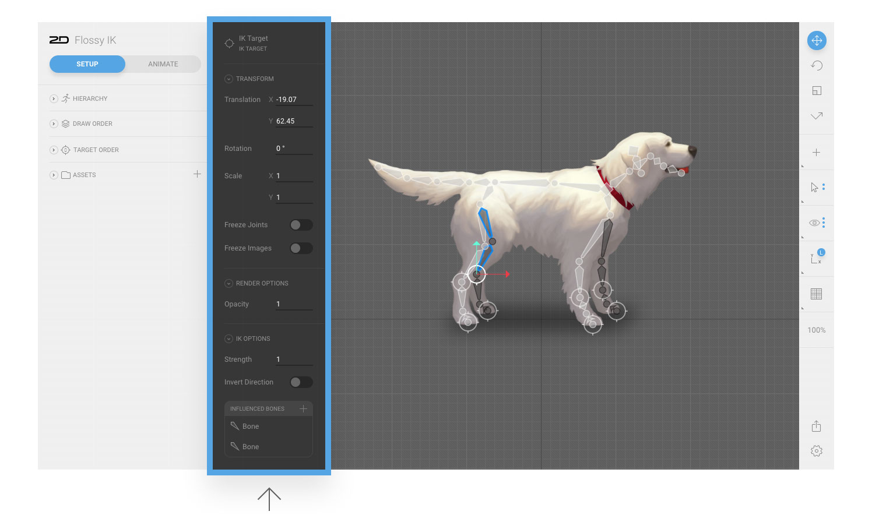The width and height of the screenshot is (872, 522).
Task: Click the 2D logo icon
Action: [59, 40]
